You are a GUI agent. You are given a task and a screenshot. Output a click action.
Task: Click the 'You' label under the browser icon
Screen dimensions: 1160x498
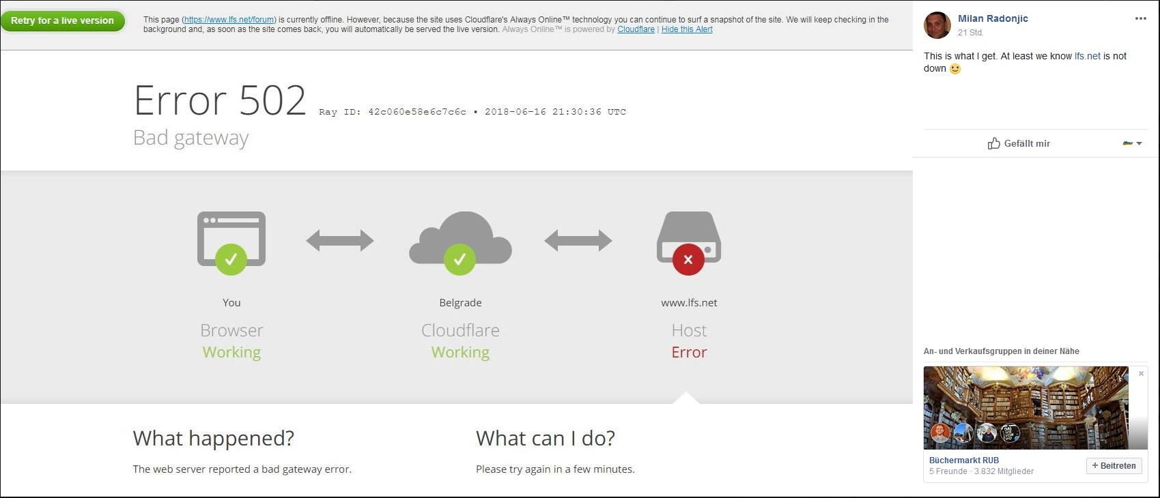click(x=231, y=303)
